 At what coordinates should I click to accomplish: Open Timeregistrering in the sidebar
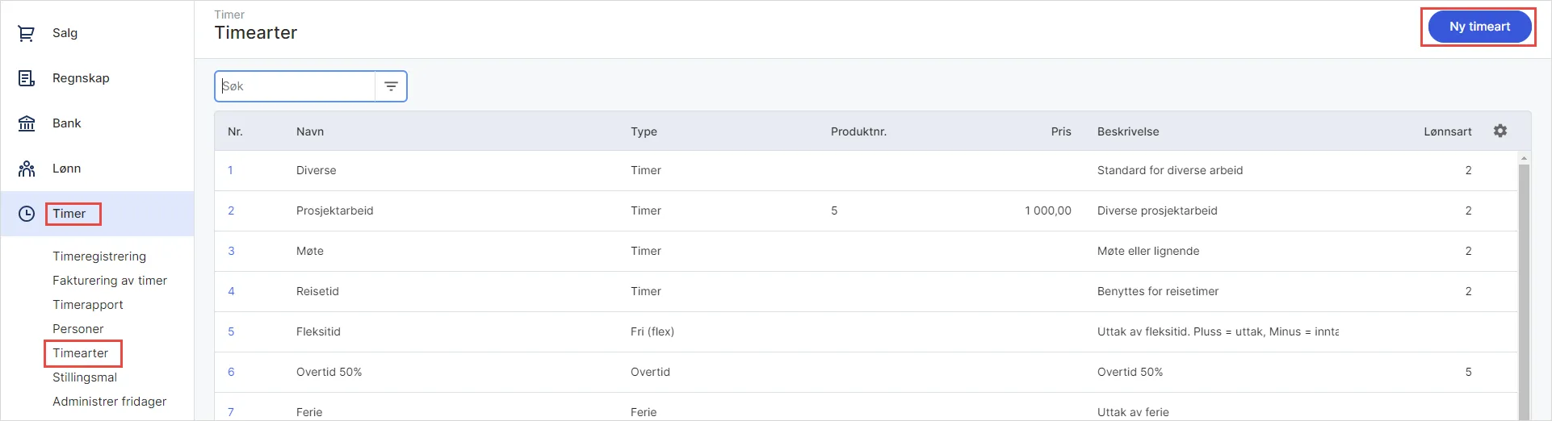coord(99,256)
